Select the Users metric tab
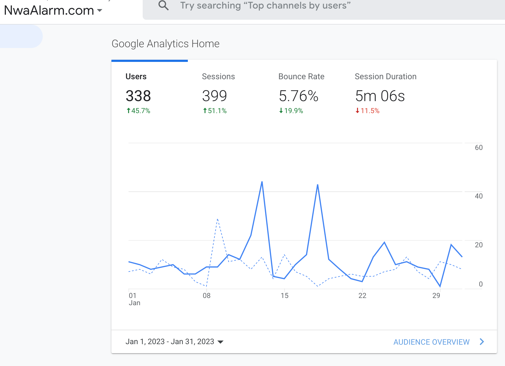 (136, 77)
